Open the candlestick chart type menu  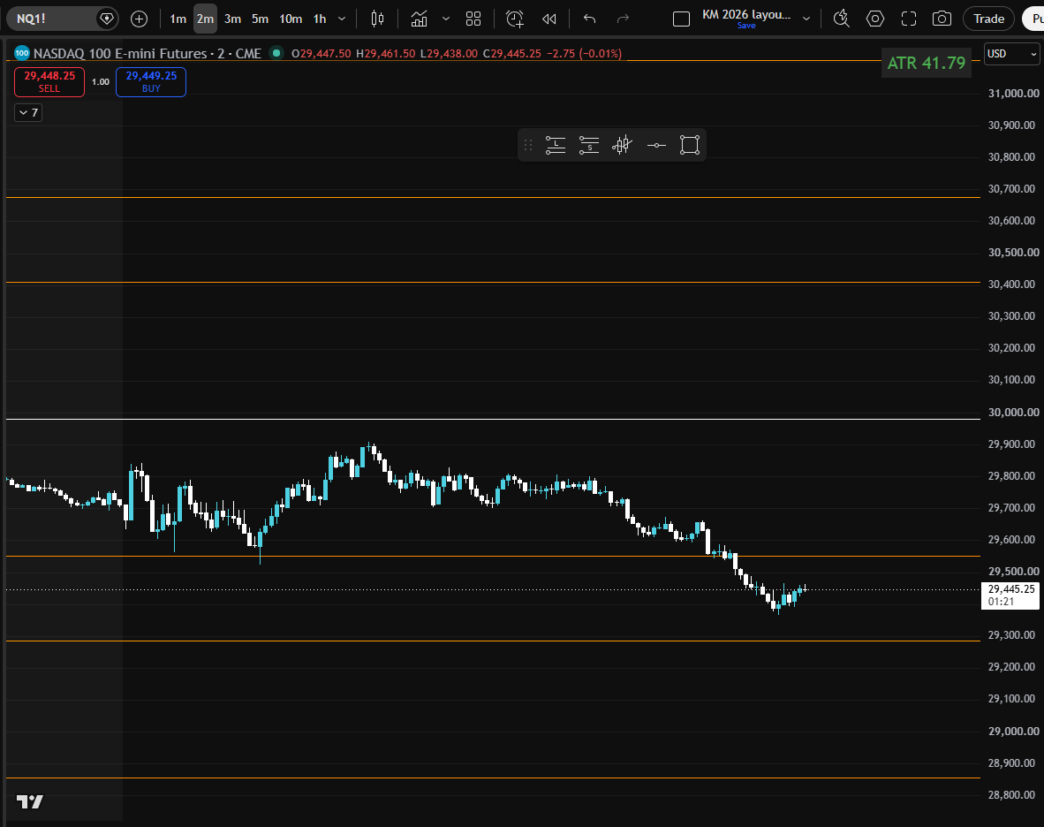tap(377, 19)
